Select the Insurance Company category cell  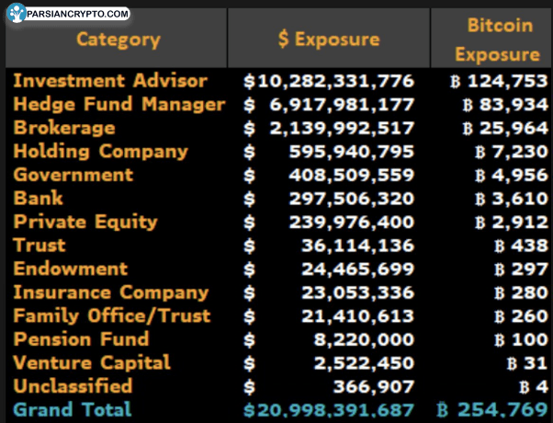[111, 292]
